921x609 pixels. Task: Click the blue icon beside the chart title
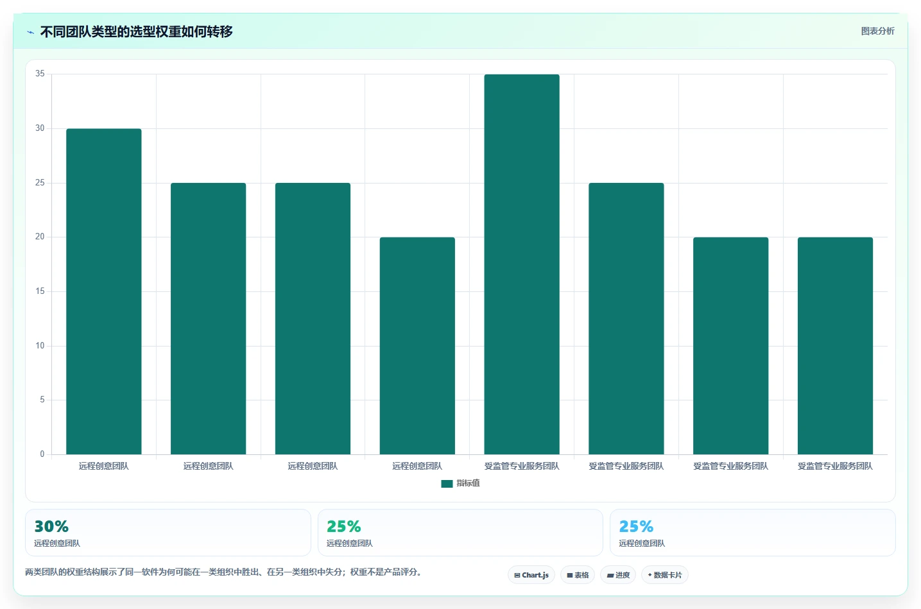click(x=30, y=32)
